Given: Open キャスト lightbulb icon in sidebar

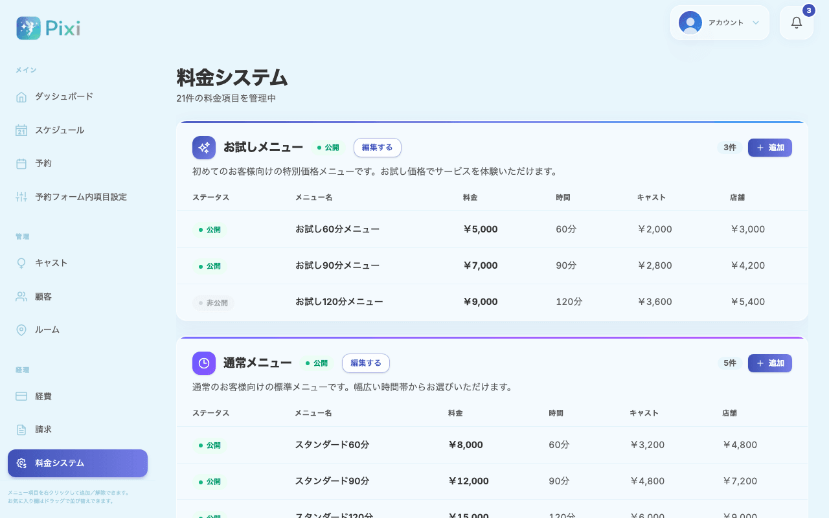Looking at the screenshot, I should click(21, 263).
